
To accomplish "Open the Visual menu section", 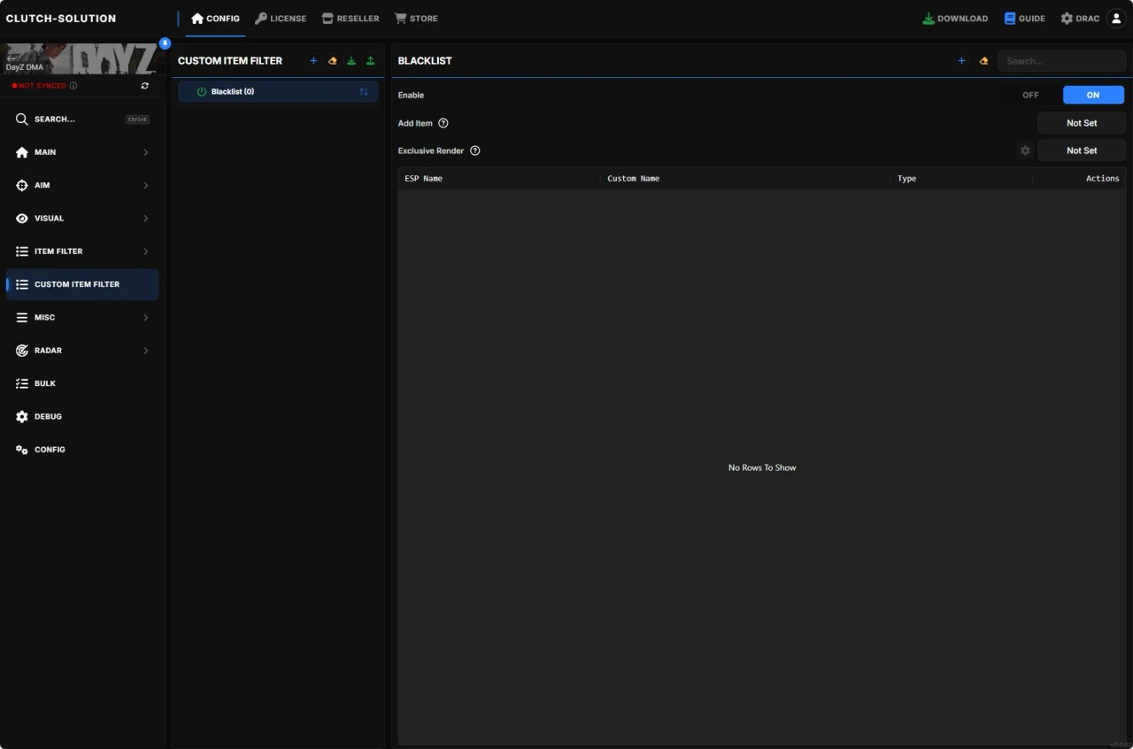I will click(x=82, y=218).
